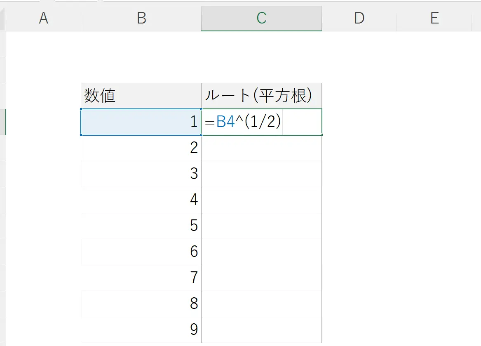Select column A header
This screenshot has height=346, width=481.
click(43, 19)
